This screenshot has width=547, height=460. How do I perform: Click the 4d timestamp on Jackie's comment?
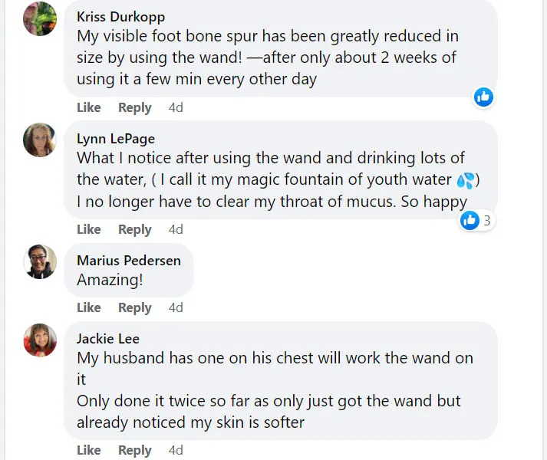pyautogui.click(x=176, y=450)
